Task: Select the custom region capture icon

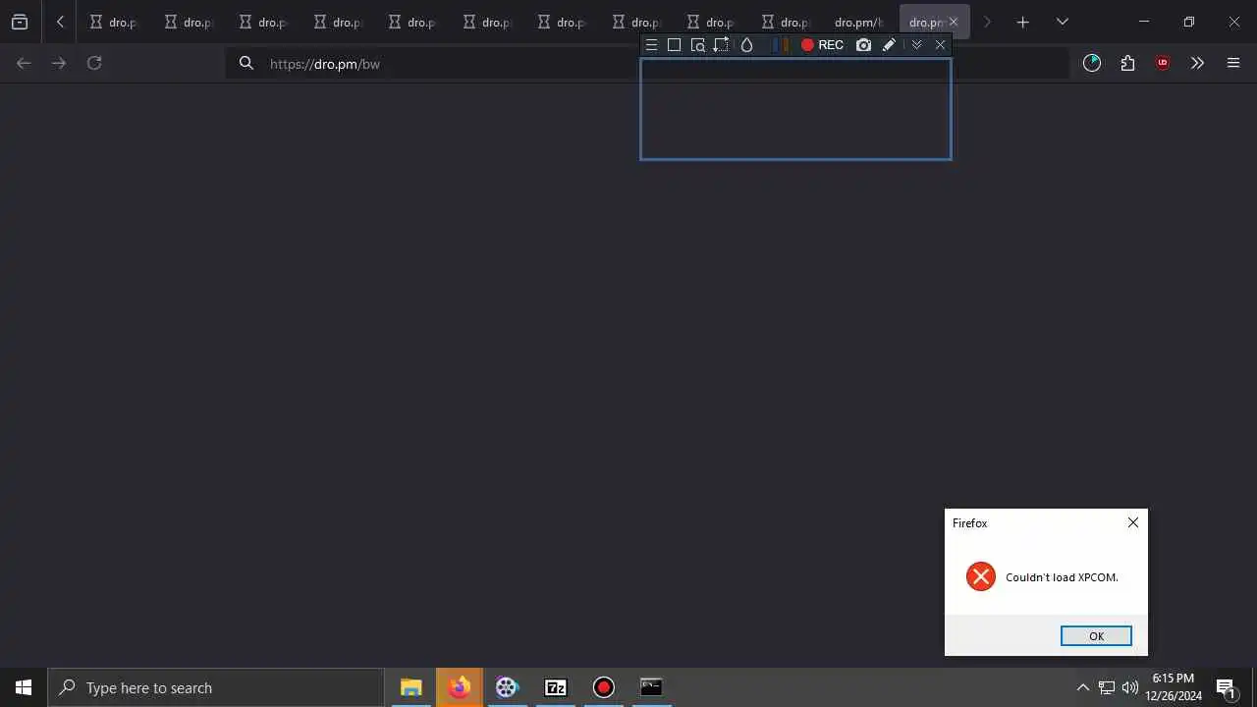Action: (722, 45)
